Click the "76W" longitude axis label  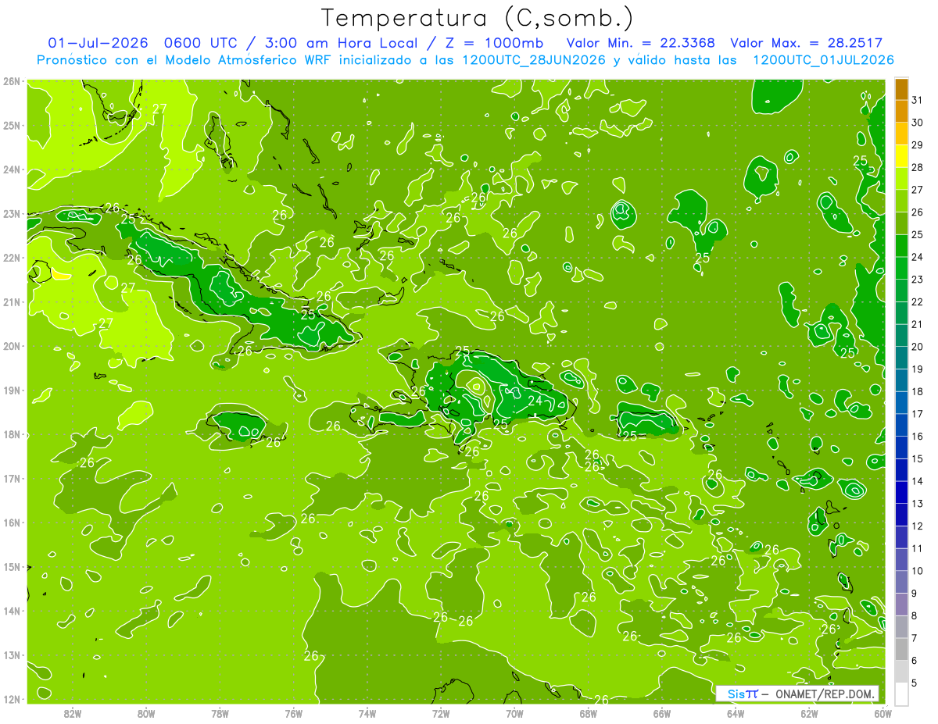coord(294,713)
